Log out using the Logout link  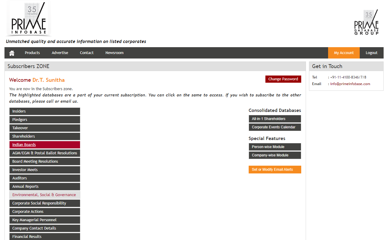[x=371, y=53]
